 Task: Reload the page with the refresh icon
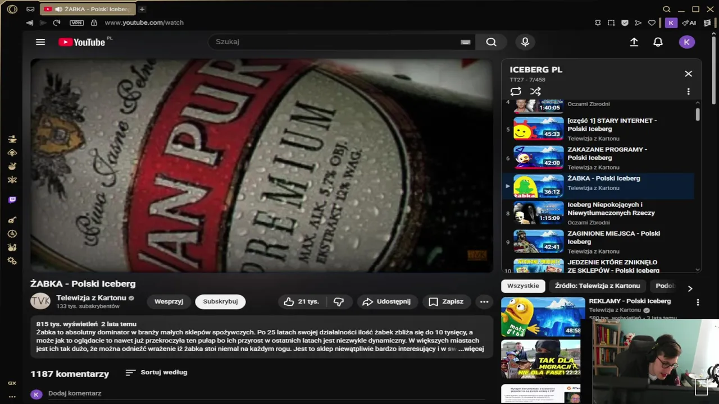click(56, 23)
